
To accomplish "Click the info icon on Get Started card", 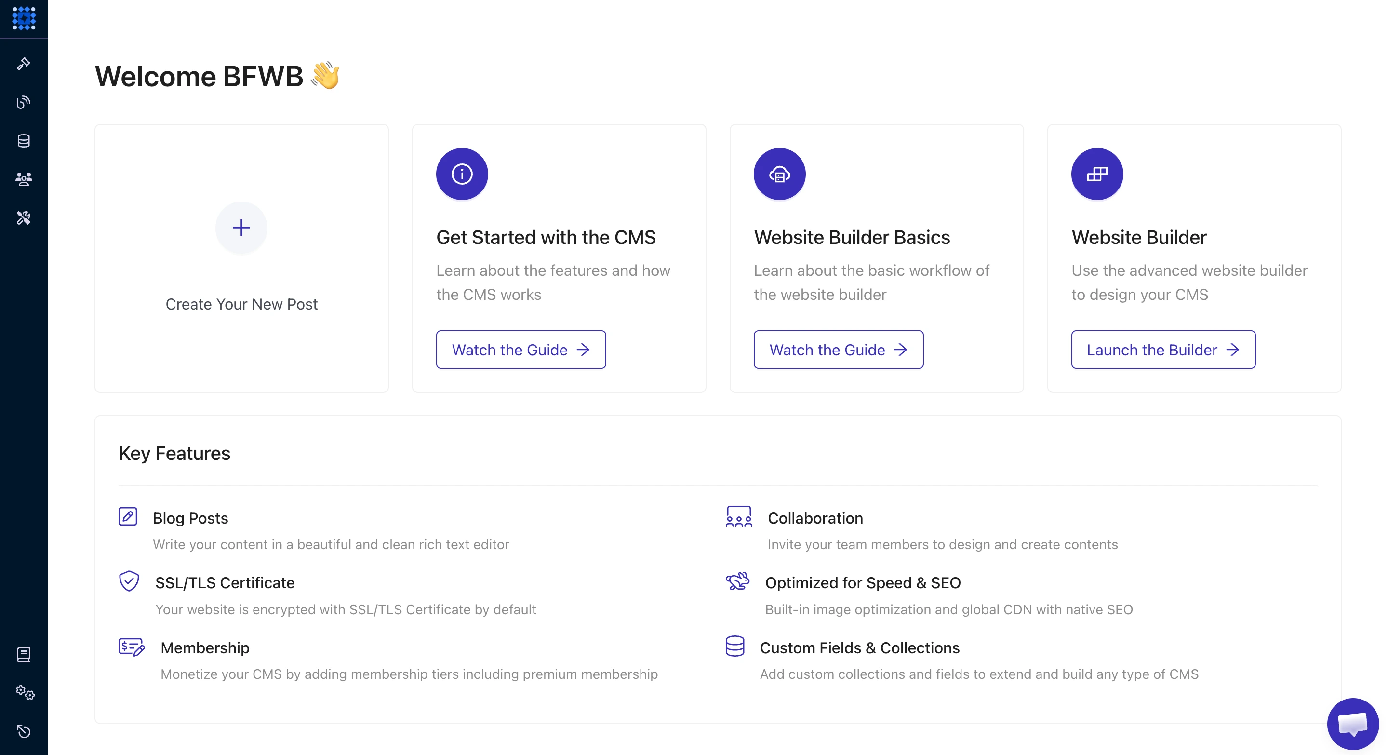I will [x=461, y=174].
